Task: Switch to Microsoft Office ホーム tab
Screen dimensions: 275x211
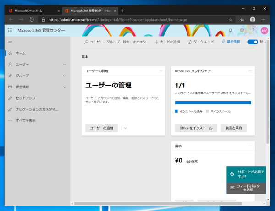Action: tap(33, 11)
